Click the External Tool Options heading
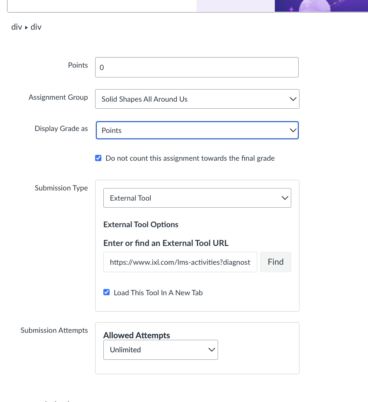Screen dimensions: 368x402 [x=141, y=224]
